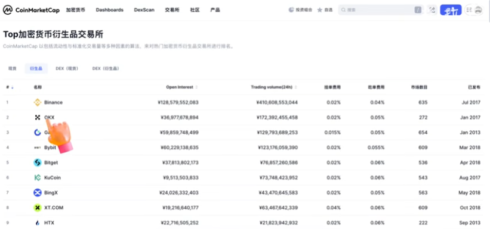Click the 0.04% maker fee in the XT.COM row
This screenshot has width=490, height=229.
pos(334,208)
